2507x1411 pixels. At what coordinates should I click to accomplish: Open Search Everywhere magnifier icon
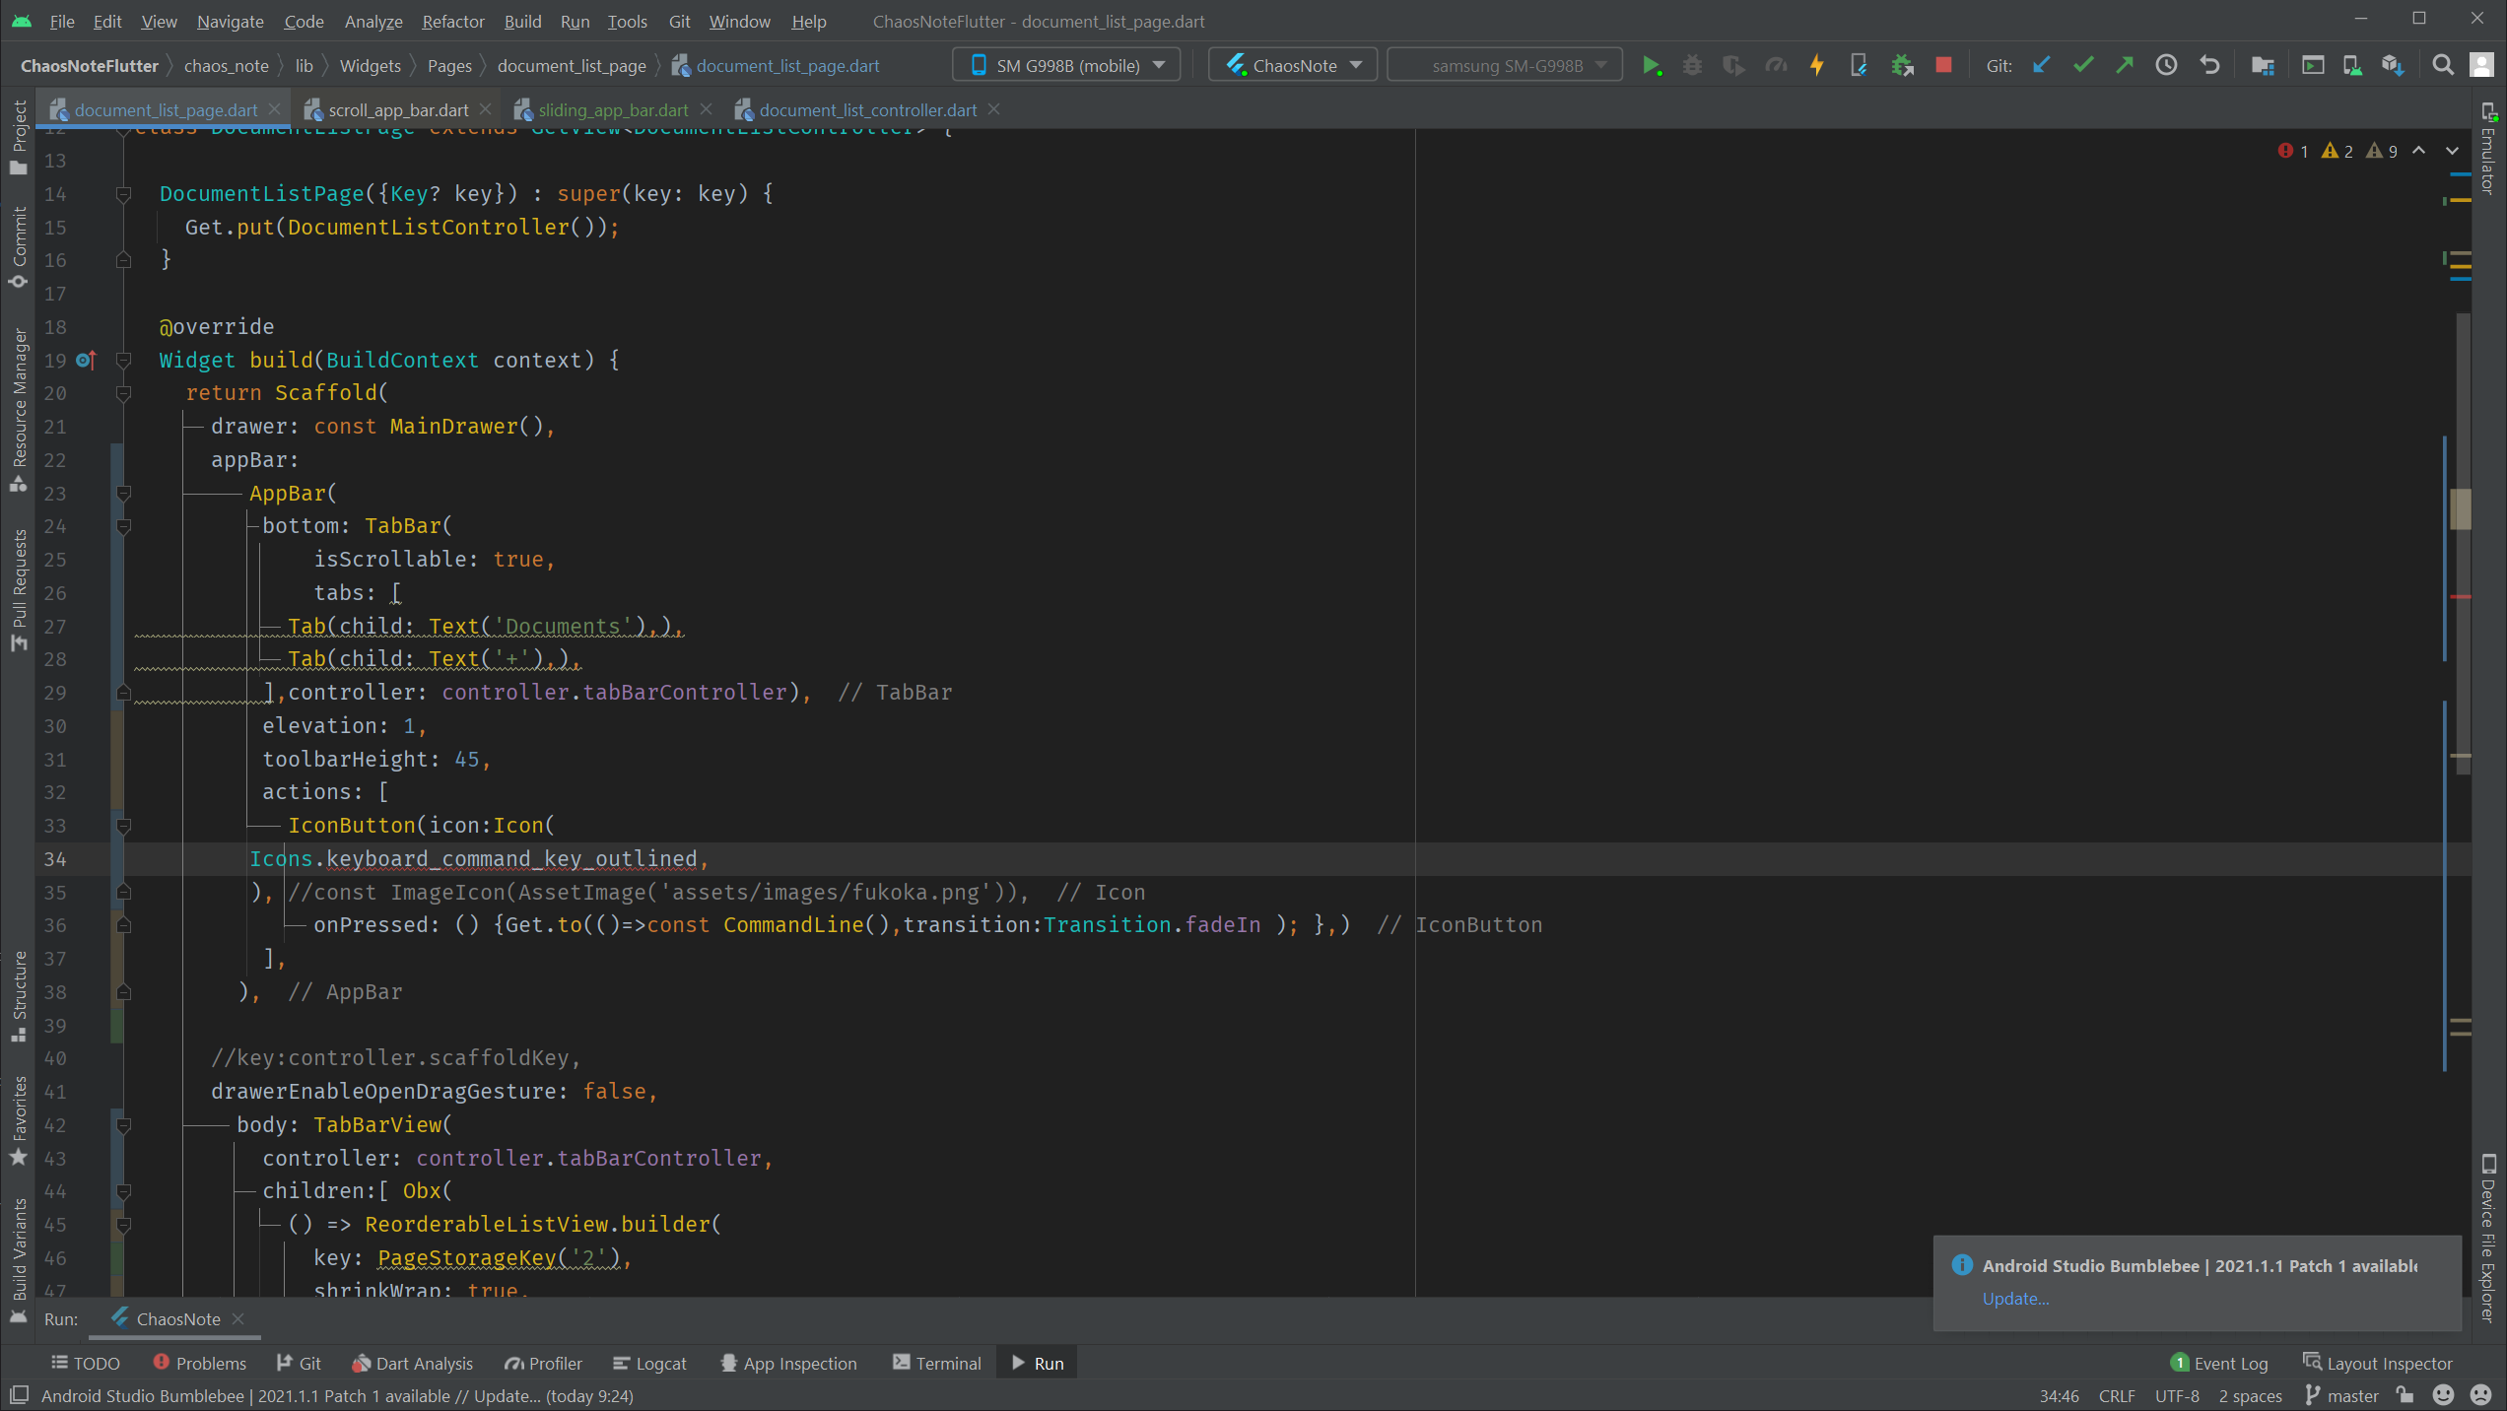tap(2443, 64)
